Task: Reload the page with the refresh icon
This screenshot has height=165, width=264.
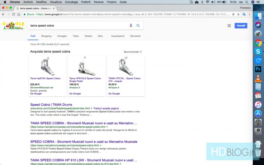Action: 14,14
